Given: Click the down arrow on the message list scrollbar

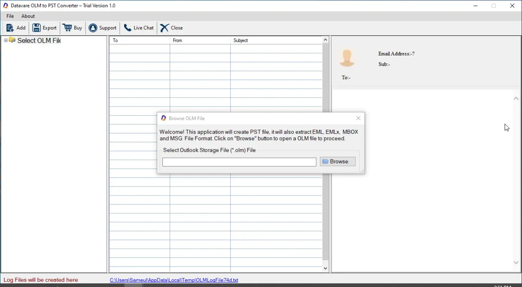Looking at the screenshot, I should (325, 268).
